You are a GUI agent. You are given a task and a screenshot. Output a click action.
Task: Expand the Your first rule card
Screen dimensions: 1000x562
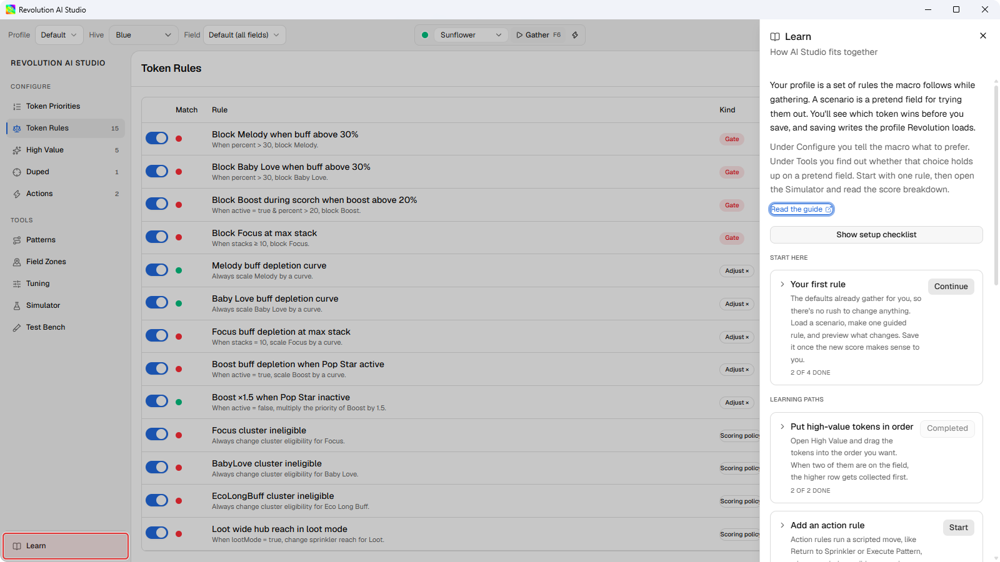coord(782,284)
